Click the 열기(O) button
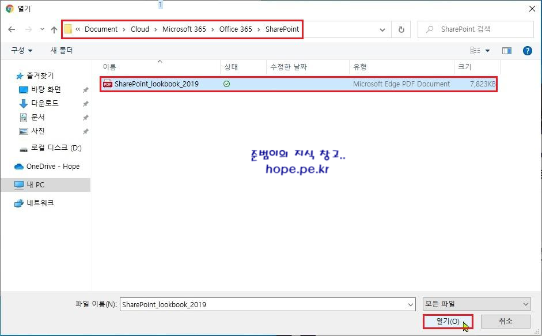 click(448, 322)
